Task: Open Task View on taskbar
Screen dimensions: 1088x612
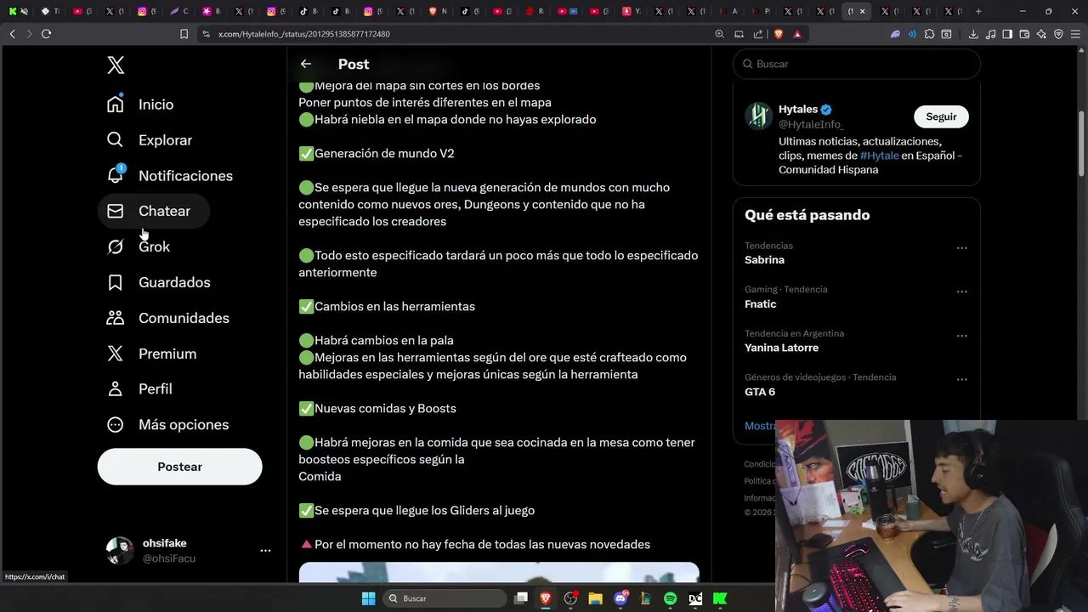Action: coord(521,598)
